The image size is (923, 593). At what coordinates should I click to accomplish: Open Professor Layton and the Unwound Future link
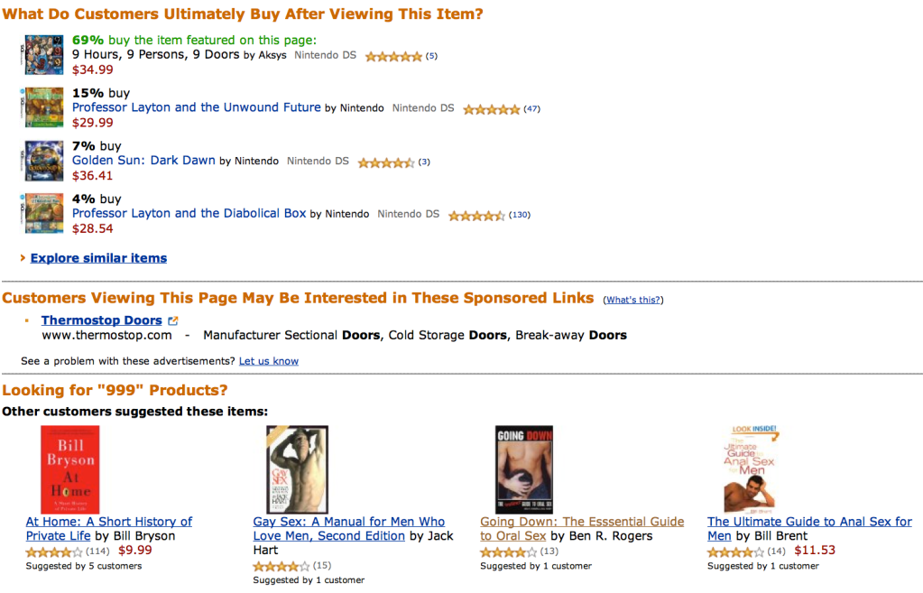(196, 107)
